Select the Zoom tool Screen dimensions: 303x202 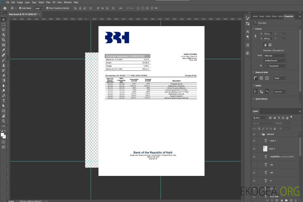tap(3, 121)
